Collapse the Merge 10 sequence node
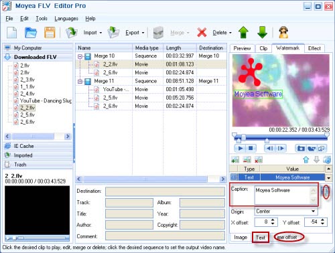The width and height of the screenshot is (335, 253). tap(80, 56)
